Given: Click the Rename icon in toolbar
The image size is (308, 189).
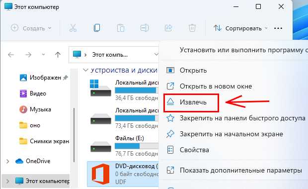Looking at the screenshot, I should 145,28.
